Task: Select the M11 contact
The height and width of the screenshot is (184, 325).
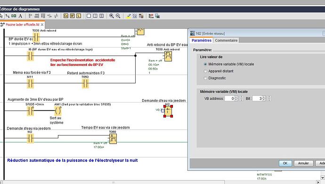Action: [30, 83]
